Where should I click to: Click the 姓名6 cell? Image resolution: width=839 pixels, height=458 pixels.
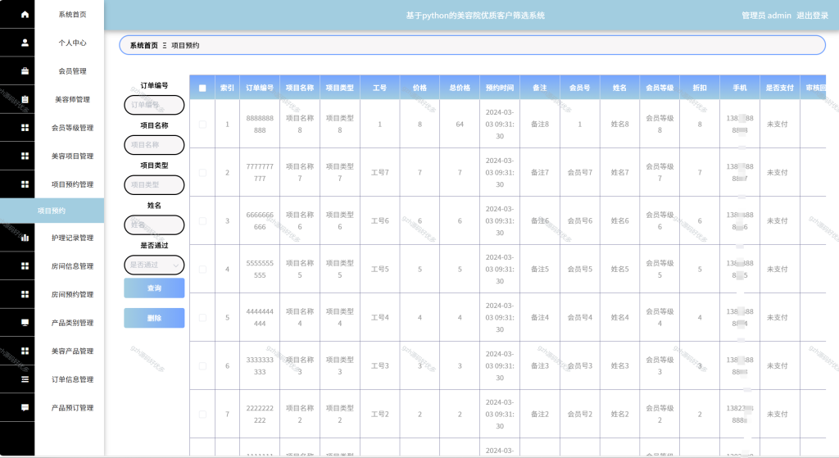619,221
